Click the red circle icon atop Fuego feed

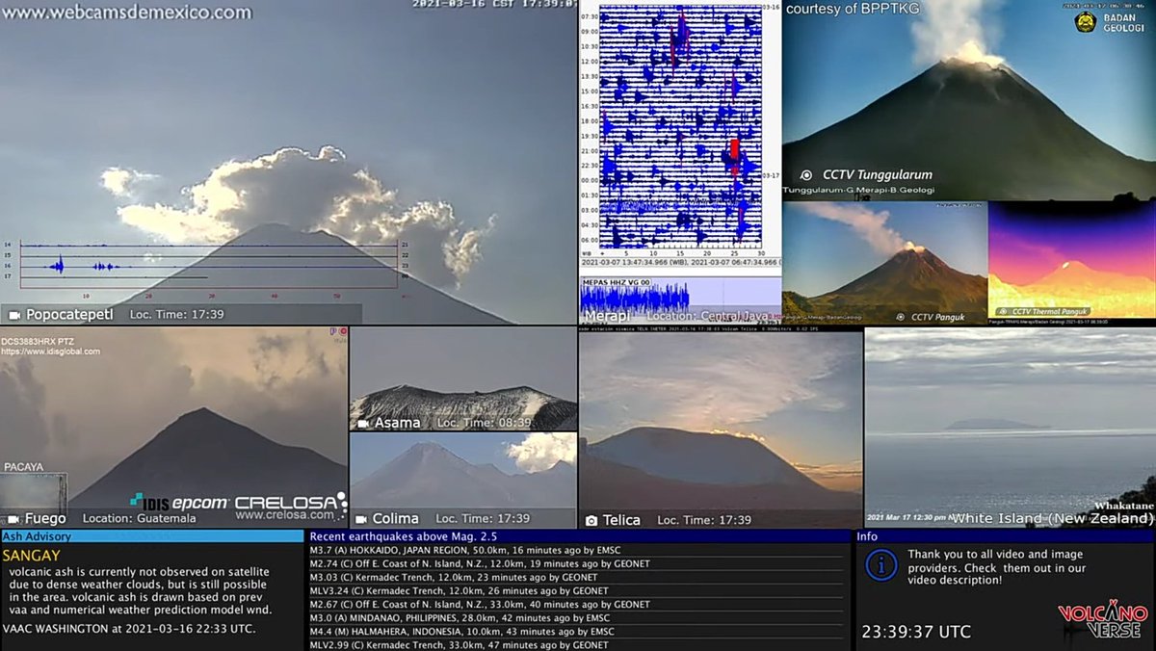pos(343,331)
